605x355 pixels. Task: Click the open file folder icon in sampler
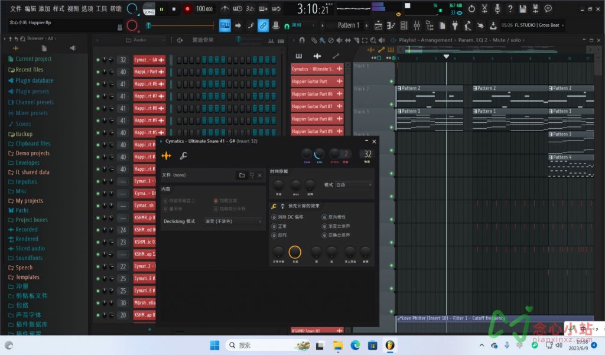tap(242, 175)
